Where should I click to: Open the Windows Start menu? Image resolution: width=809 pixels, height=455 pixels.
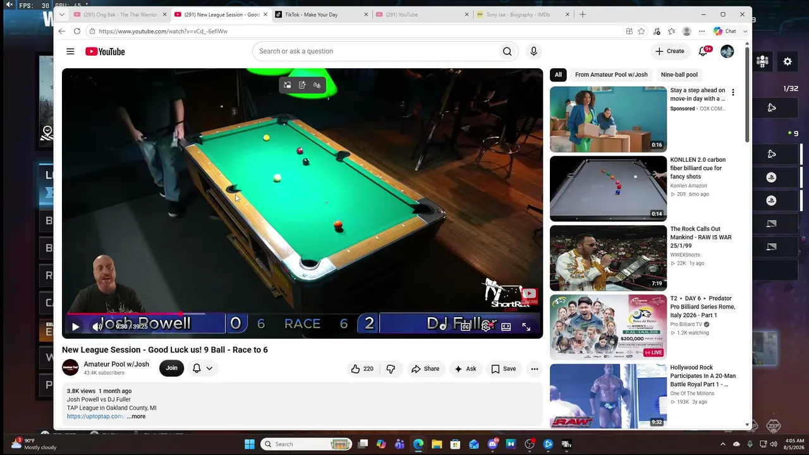coord(250,444)
